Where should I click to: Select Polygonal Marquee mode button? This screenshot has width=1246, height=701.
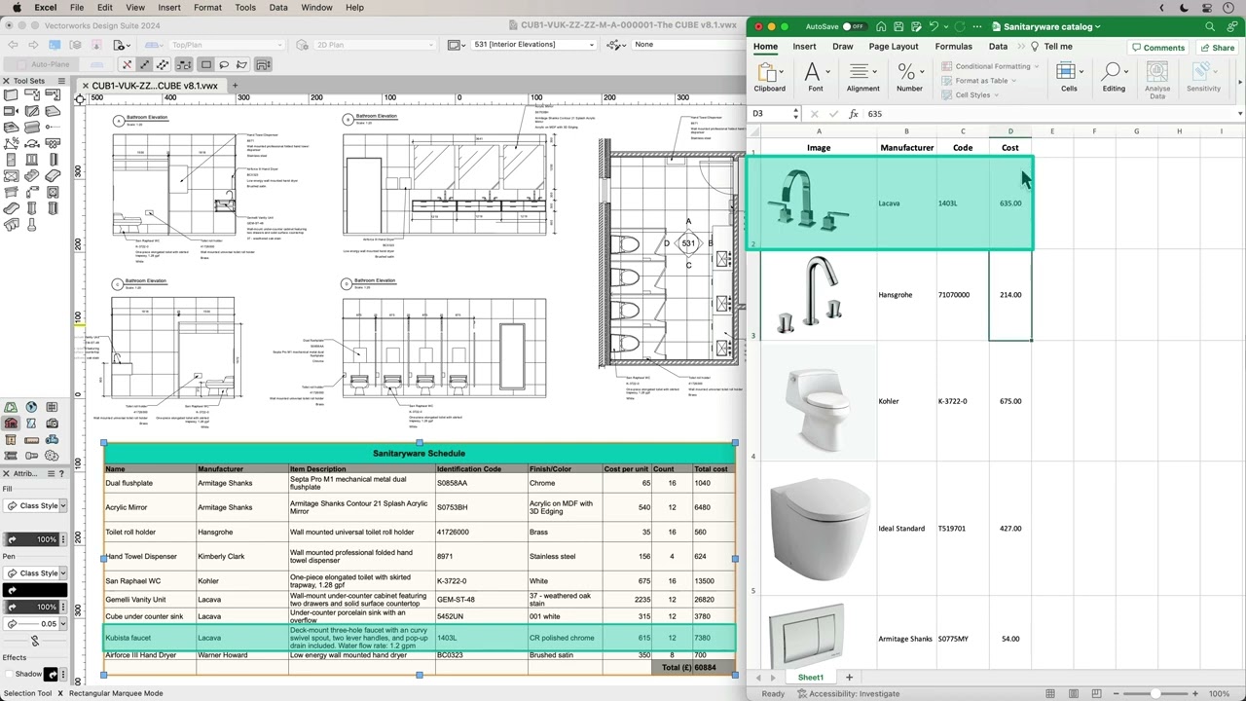241,64
